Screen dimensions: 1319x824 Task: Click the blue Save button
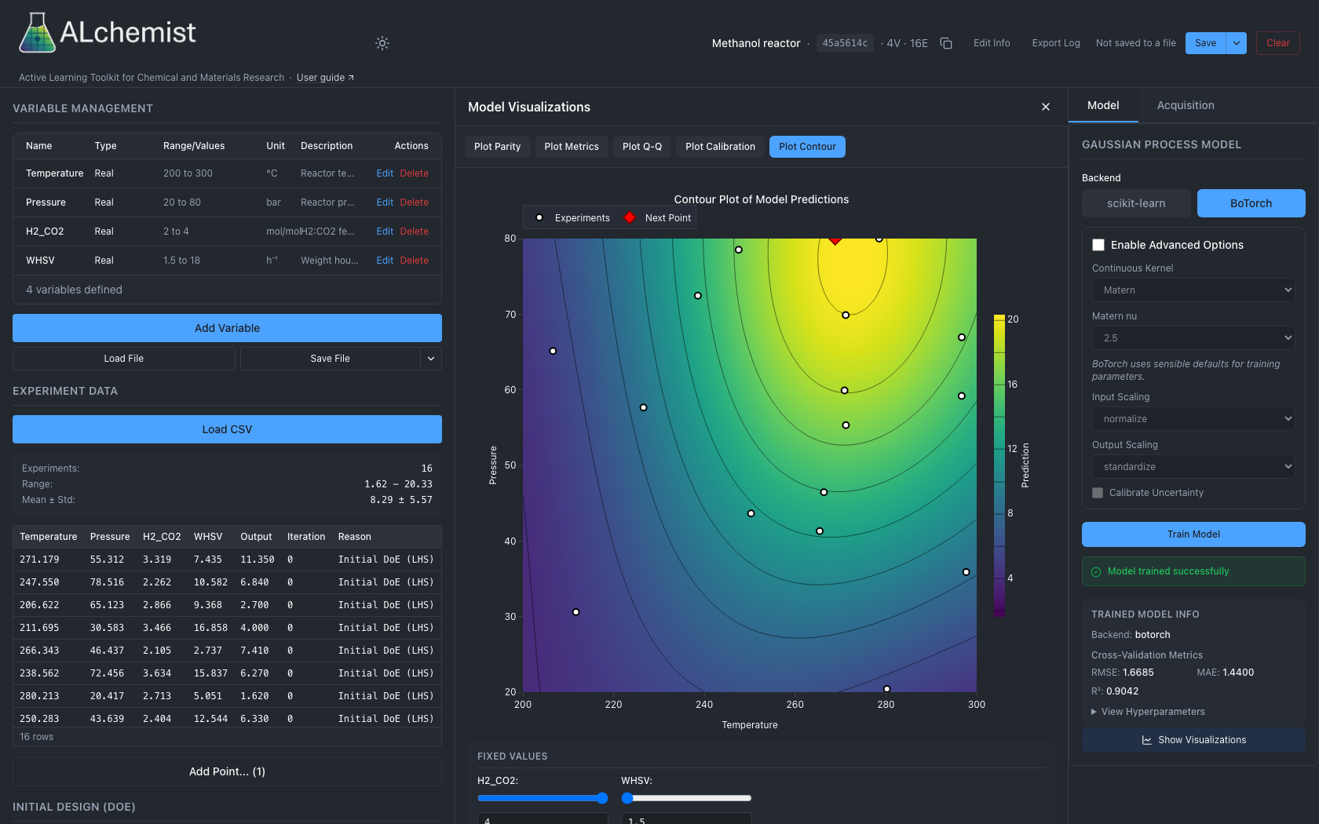[x=1206, y=43]
